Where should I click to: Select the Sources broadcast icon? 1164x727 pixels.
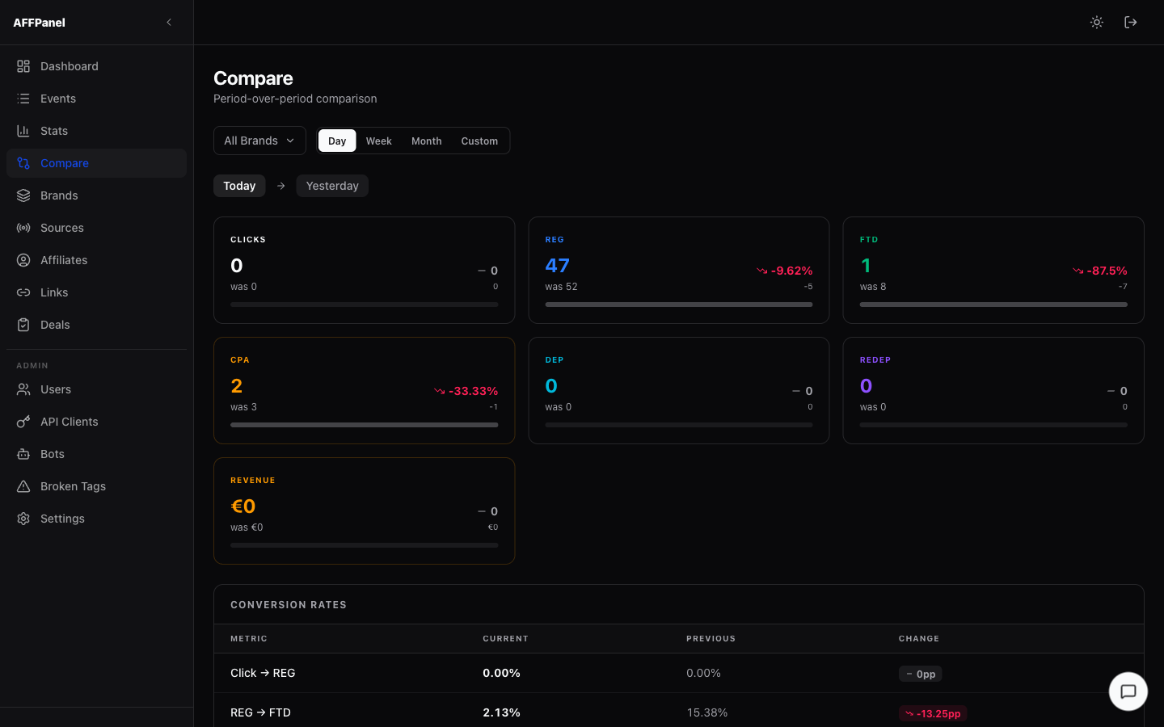pos(23,227)
